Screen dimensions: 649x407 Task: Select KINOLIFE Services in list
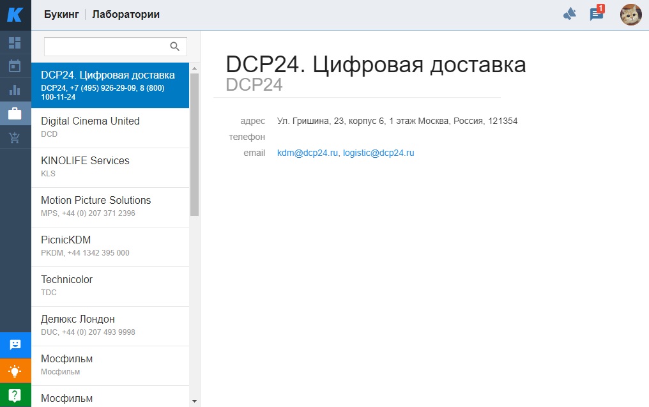(x=110, y=167)
